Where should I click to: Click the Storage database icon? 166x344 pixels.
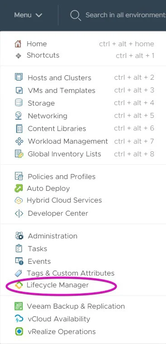pos(19,103)
